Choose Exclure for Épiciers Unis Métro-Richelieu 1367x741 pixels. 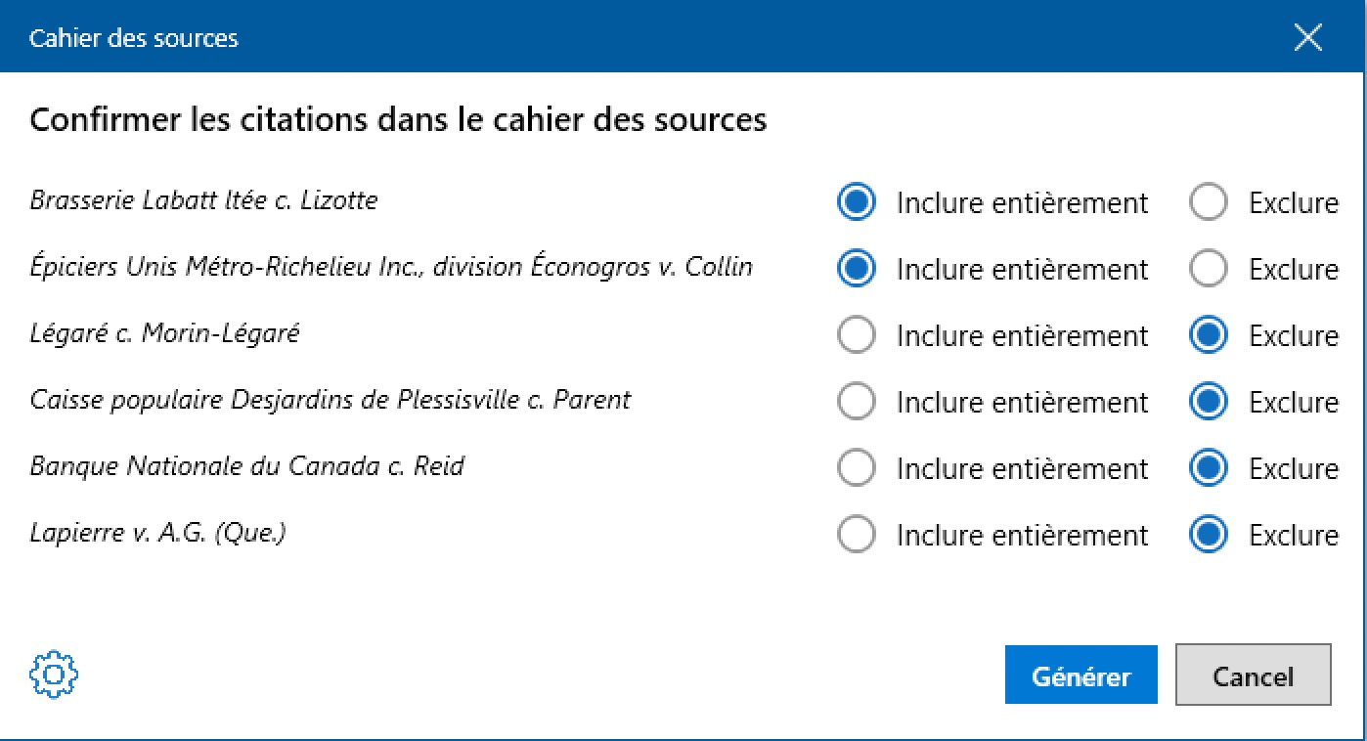click(x=1209, y=269)
